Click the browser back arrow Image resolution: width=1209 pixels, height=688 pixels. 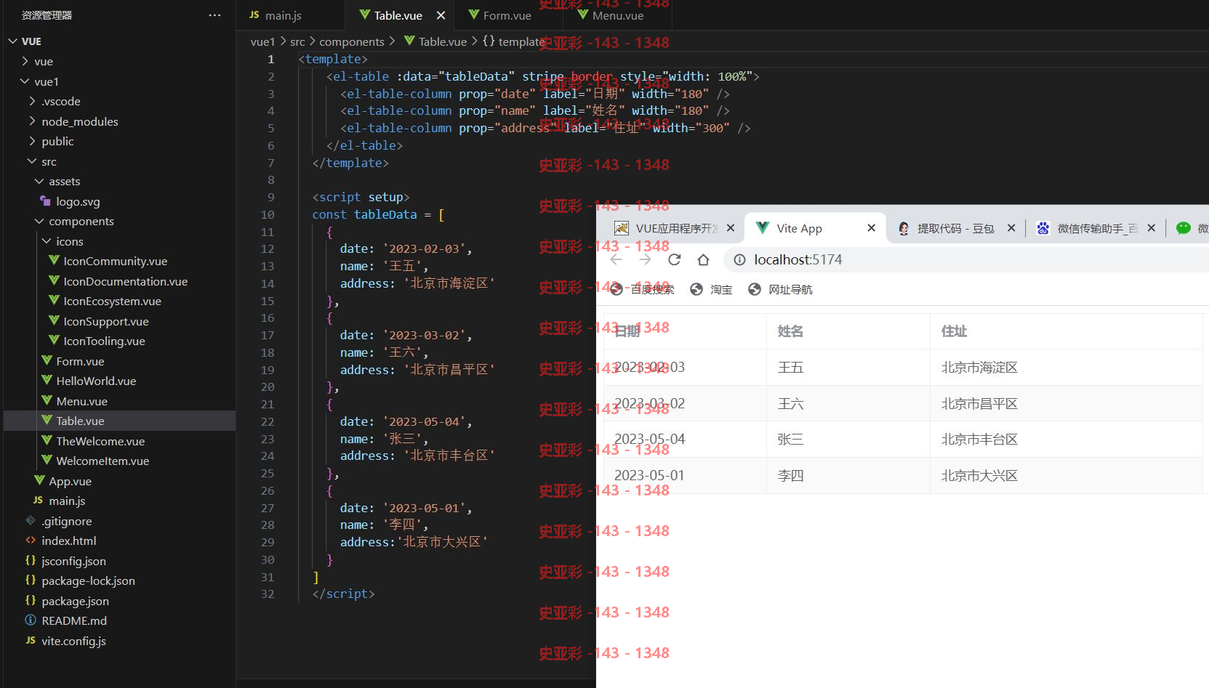[616, 259]
